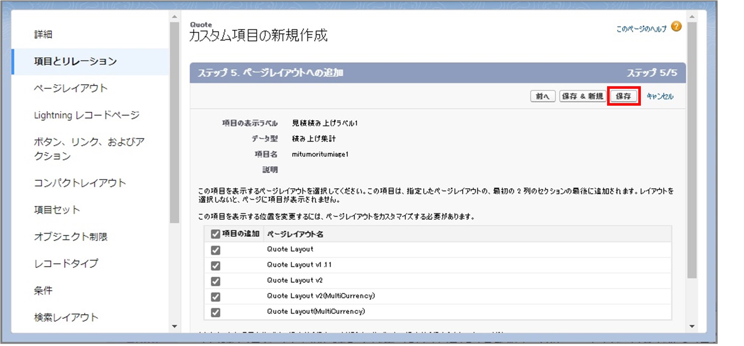This screenshot has width=744, height=346.
Task: Uncheck the Quote Layout v1.11 checkbox
Action: [215, 266]
